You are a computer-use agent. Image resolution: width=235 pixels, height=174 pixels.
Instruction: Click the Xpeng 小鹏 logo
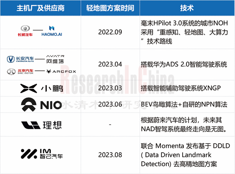[42, 88]
